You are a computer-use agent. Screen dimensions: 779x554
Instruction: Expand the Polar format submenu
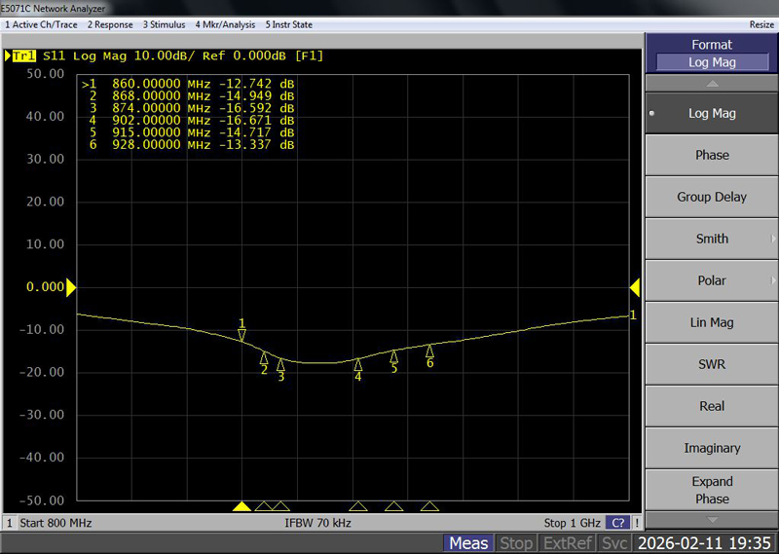712,280
